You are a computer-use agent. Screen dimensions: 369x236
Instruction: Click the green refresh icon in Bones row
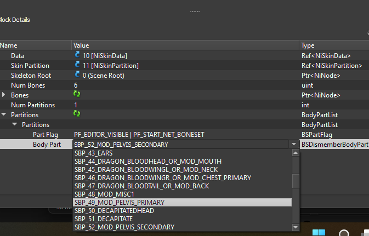[x=77, y=94]
